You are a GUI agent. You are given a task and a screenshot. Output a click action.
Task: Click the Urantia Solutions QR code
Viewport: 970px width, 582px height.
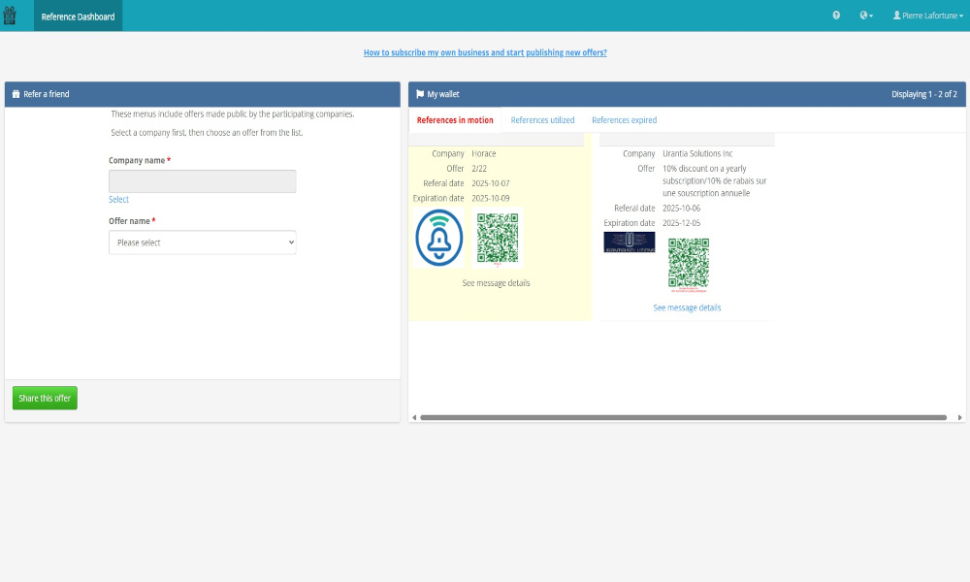pyautogui.click(x=688, y=264)
